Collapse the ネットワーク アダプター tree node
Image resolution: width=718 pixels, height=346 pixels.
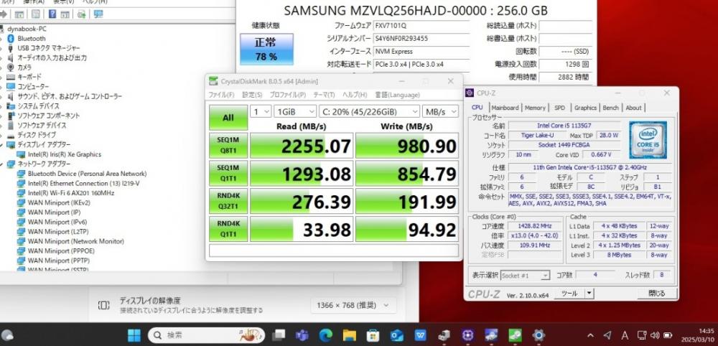(x=1, y=164)
